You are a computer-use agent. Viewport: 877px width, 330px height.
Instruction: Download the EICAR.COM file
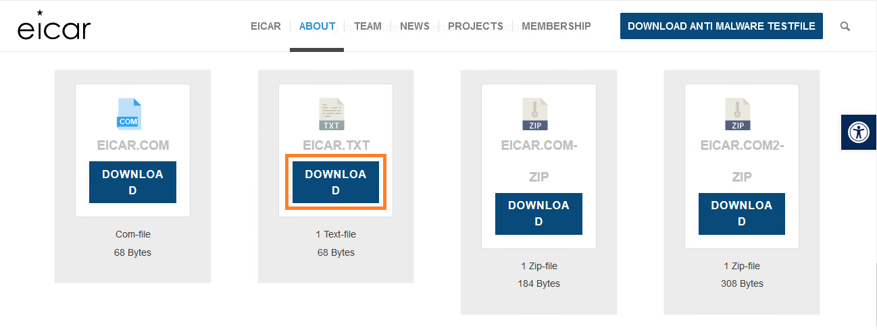coord(132,182)
